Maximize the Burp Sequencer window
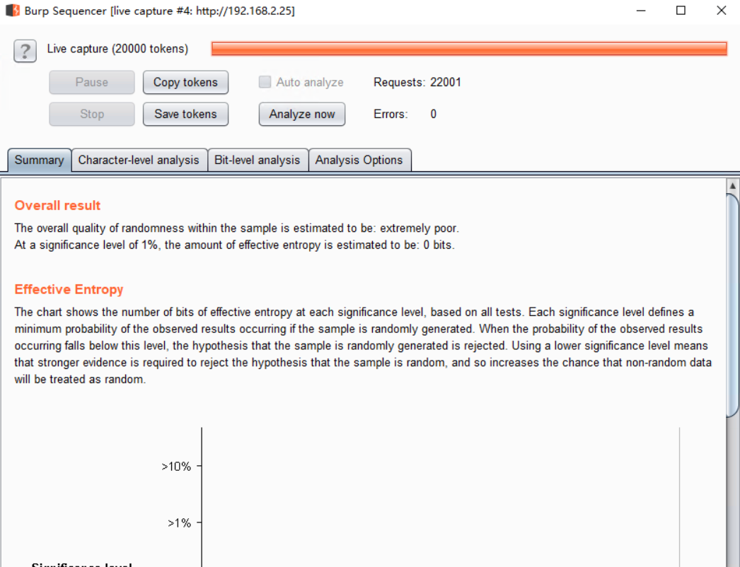This screenshot has width=740, height=567. click(681, 11)
